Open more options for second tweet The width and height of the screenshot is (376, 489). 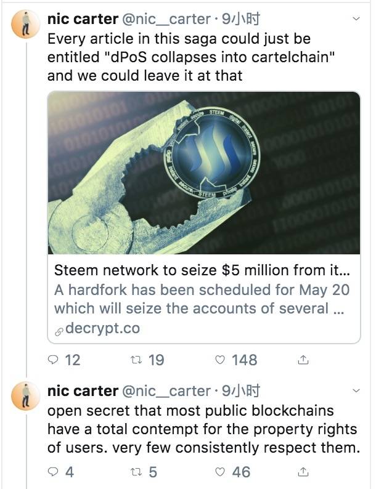[x=356, y=391]
